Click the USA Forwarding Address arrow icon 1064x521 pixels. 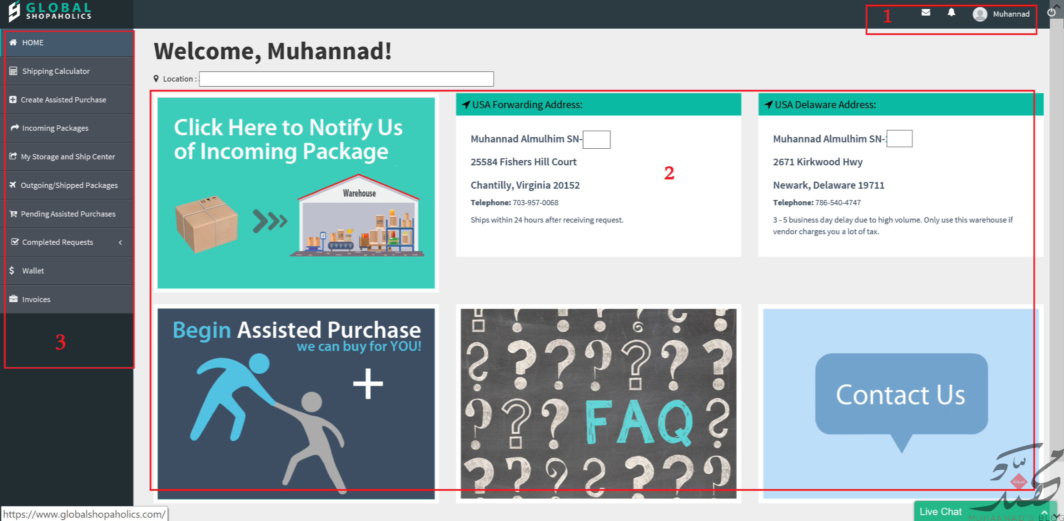465,104
